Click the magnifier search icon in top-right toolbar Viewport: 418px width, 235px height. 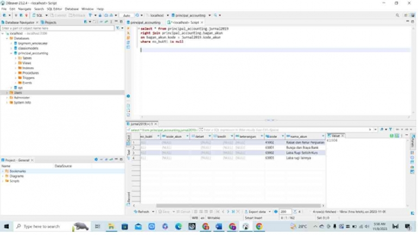pos(397,15)
